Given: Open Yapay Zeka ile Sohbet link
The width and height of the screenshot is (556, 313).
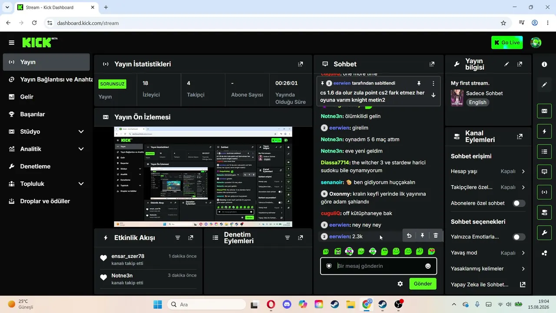Looking at the screenshot, I should [488, 285].
